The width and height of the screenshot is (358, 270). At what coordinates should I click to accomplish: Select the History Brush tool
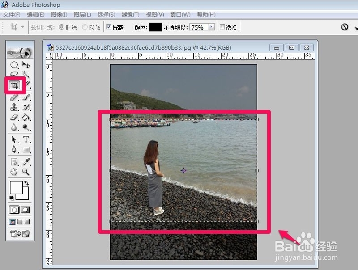pyautogui.click(x=26, y=107)
